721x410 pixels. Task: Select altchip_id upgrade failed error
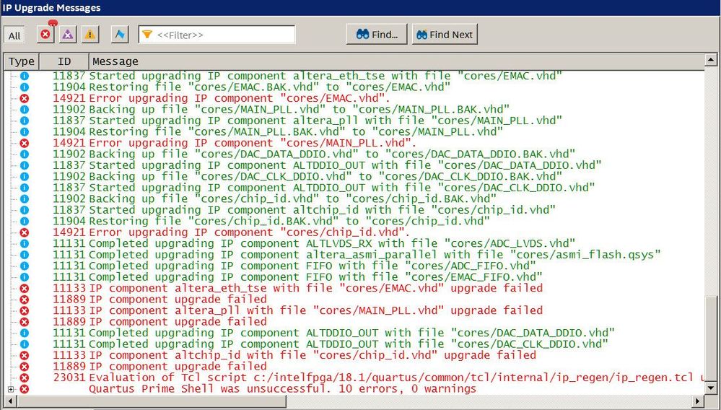[x=313, y=355]
